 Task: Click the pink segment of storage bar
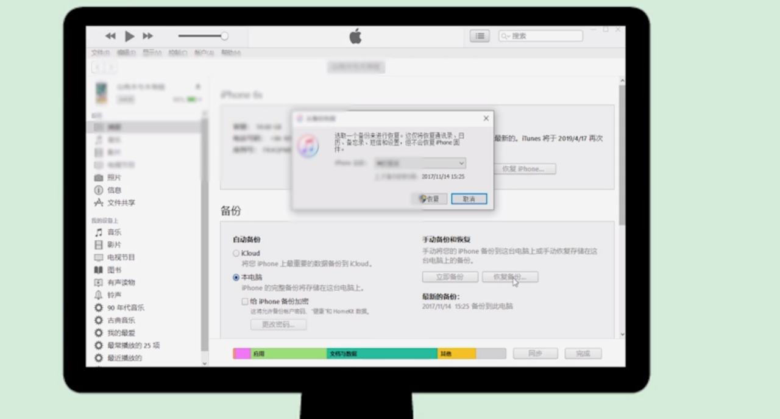click(243, 354)
